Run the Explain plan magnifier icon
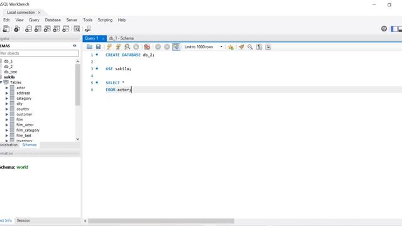This screenshot has height=226, width=402. click(127, 47)
